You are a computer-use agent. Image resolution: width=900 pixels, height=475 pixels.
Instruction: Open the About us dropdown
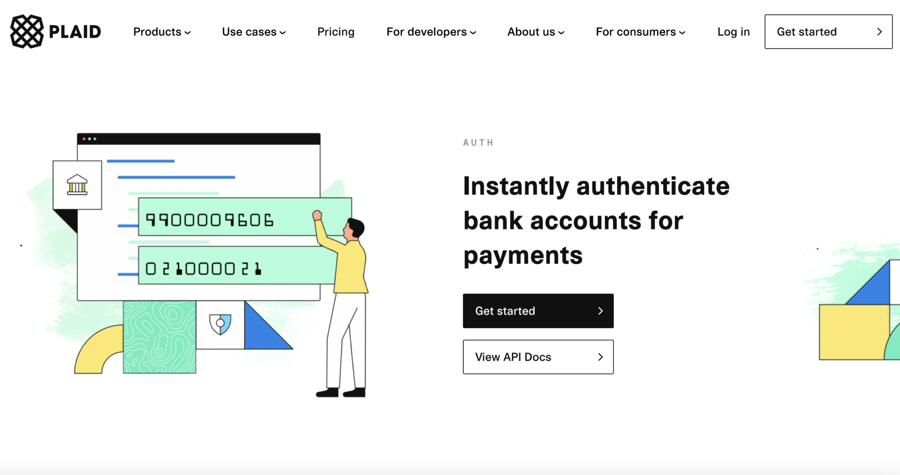click(534, 32)
